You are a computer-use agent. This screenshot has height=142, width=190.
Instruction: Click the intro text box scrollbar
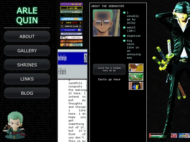[87, 111]
